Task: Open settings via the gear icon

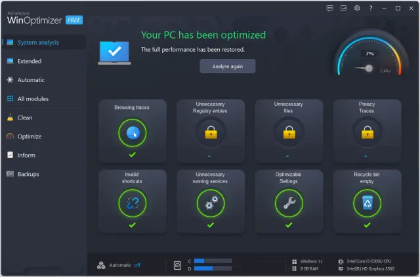Action: pyautogui.click(x=357, y=8)
